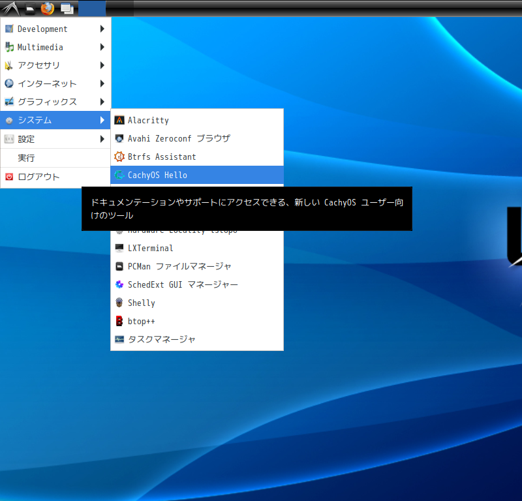Screen dimensions: 522x501
Task: Click the CachyOS Hello icon
Action: 119,175
